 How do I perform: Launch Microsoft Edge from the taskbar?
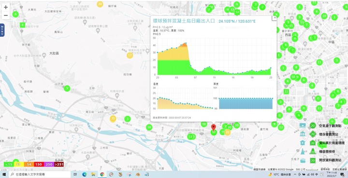click(x=84, y=175)
